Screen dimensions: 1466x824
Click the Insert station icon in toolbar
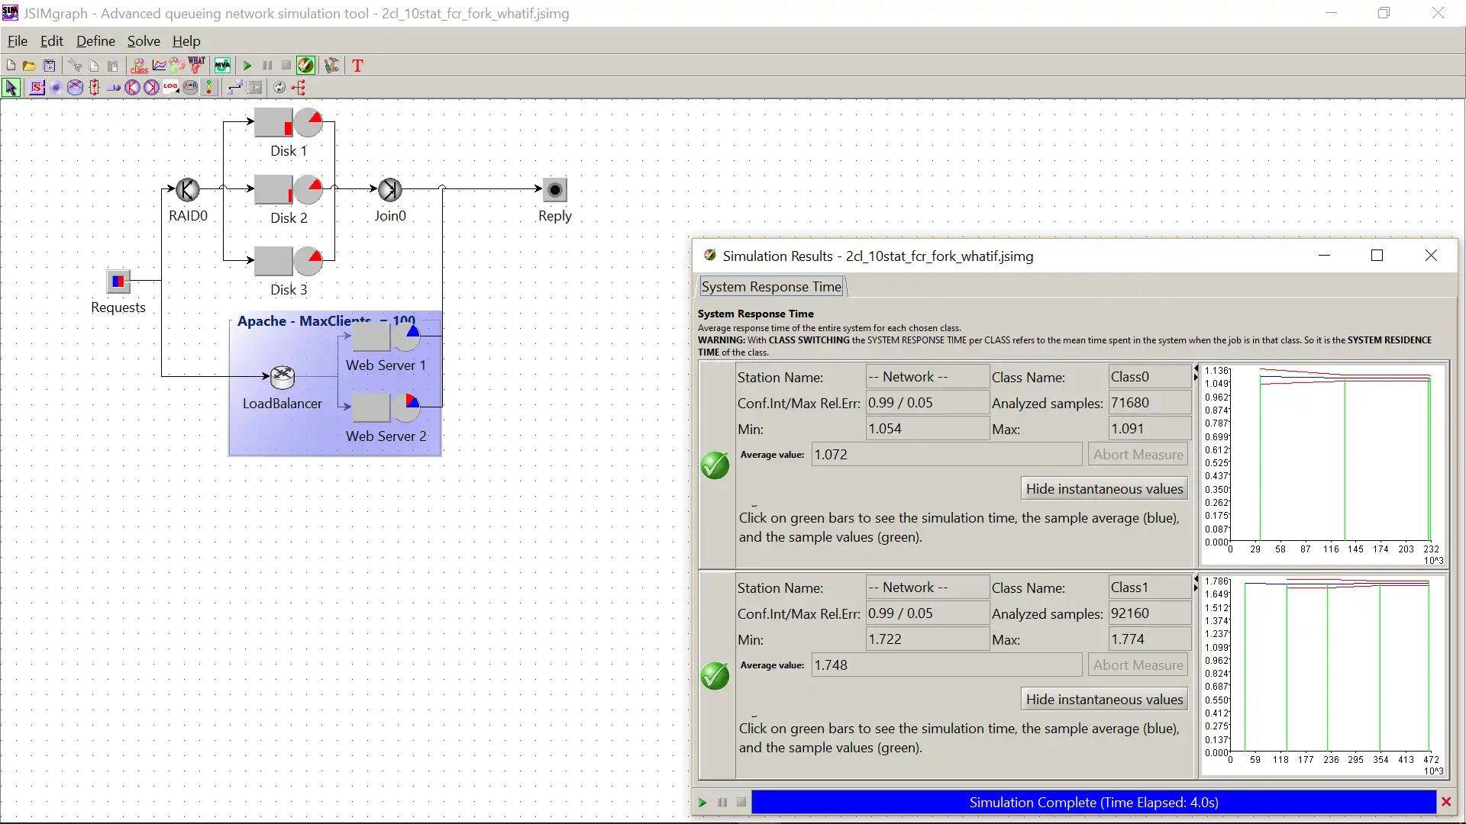point(37,88)
